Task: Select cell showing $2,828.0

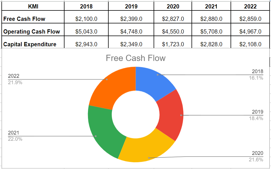Action: [211, 42]
